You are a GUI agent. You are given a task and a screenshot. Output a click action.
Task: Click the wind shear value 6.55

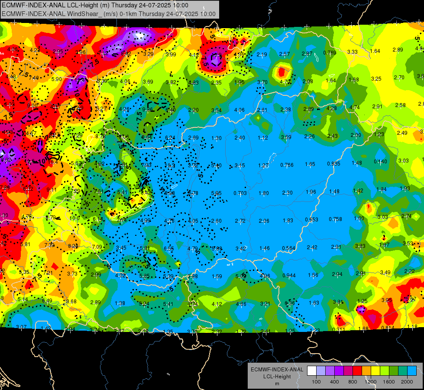(x=169, y=248)
